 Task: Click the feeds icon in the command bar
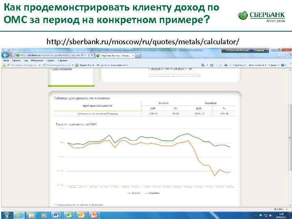[x=212, y=65]
